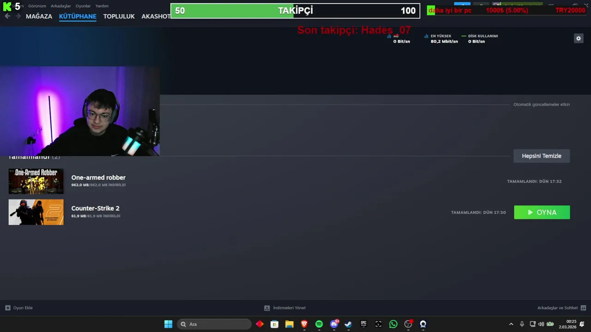
Task: Click TAMAMLANDI: DÜN 17:30 status
Action: click(x=478, y=213)
